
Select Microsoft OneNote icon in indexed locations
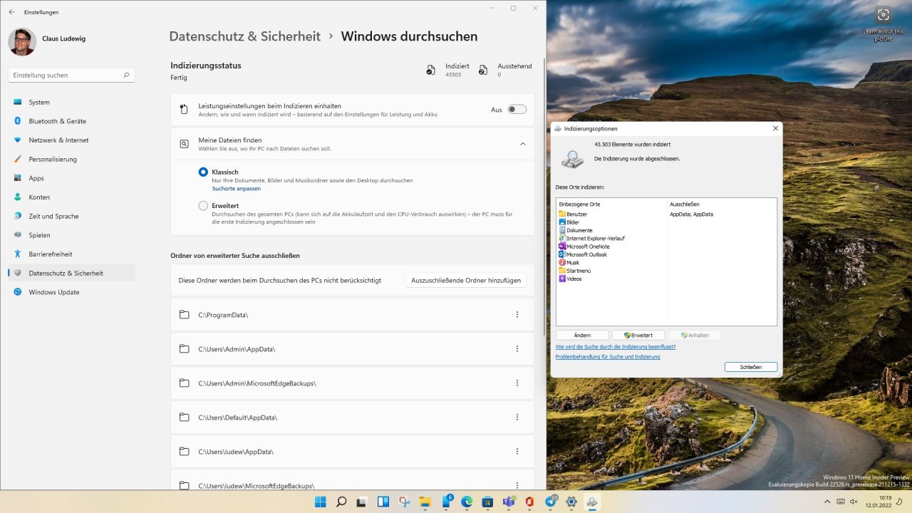(562, 247)
